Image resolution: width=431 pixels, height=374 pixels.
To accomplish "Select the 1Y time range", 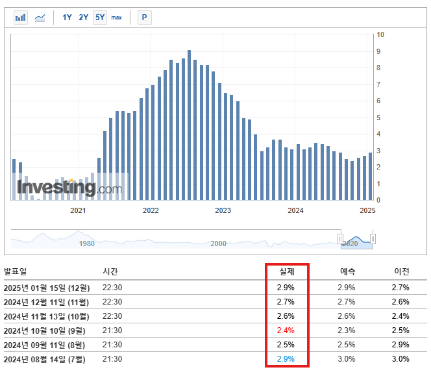I will (x=67, y=18).
